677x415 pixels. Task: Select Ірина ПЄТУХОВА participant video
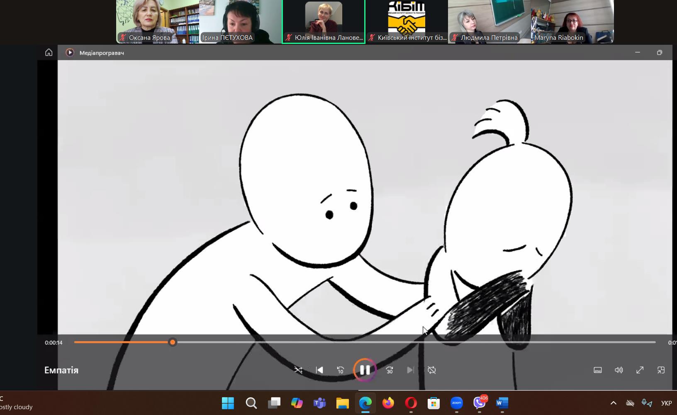pos(241,22)
